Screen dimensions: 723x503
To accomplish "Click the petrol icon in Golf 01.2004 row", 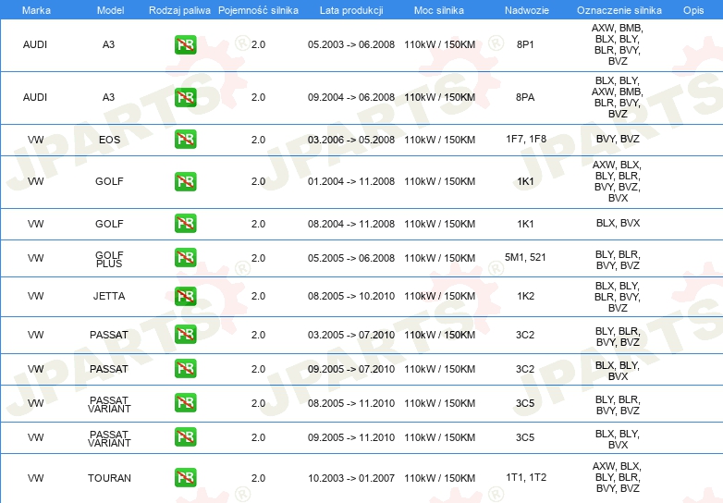I will 185,181.
